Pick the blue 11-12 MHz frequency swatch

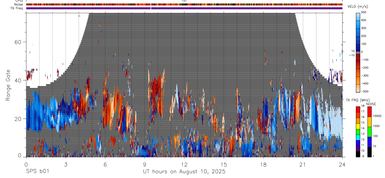tap(358, 143)
